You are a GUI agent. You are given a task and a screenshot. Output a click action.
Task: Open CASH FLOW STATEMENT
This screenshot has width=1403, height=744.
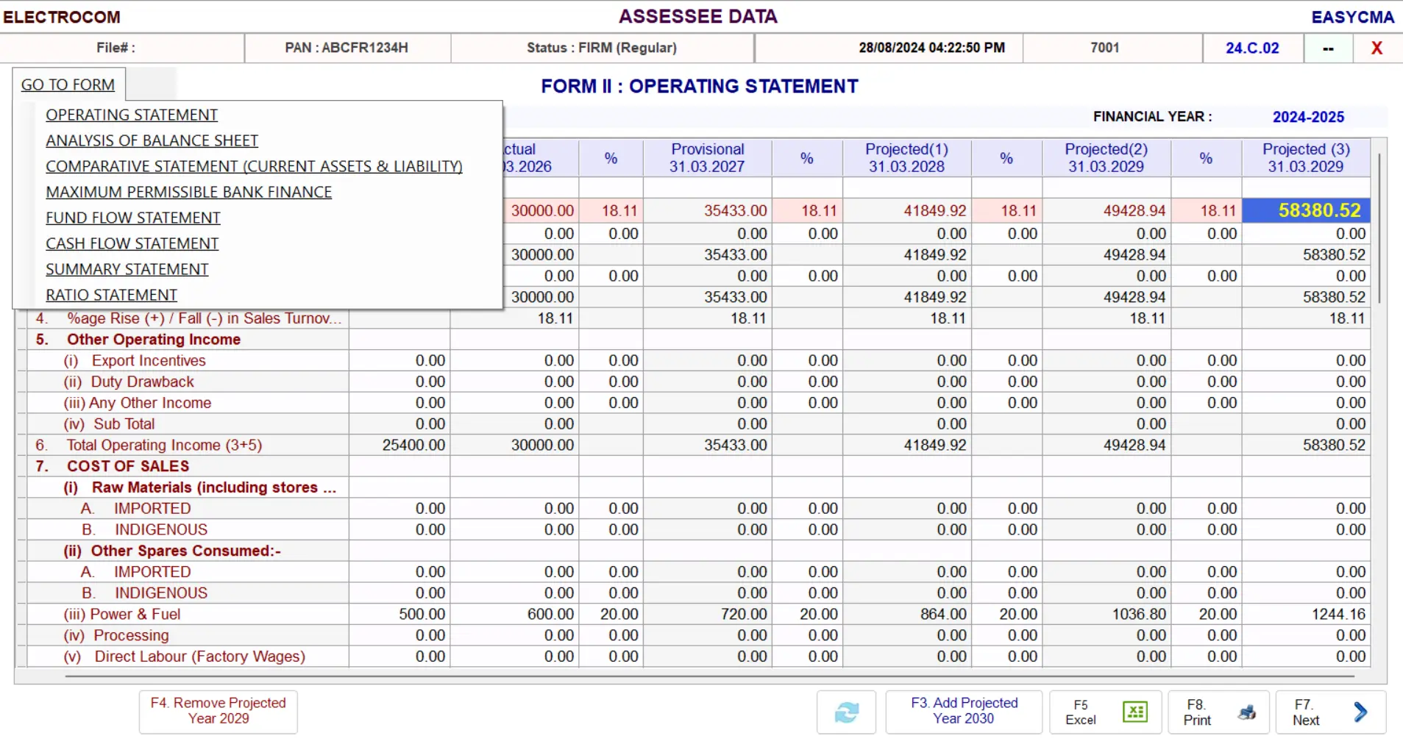[x=132, y=243]
